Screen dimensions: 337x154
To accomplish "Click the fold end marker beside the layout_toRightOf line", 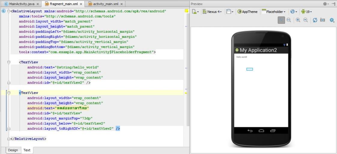I will (9, 129).
